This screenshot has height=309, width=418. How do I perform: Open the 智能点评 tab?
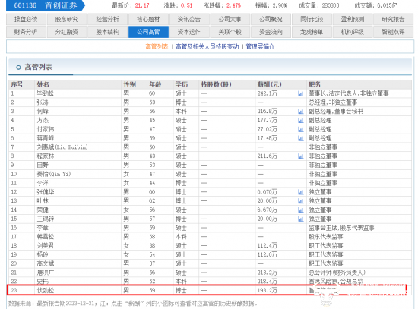point(393,32)
